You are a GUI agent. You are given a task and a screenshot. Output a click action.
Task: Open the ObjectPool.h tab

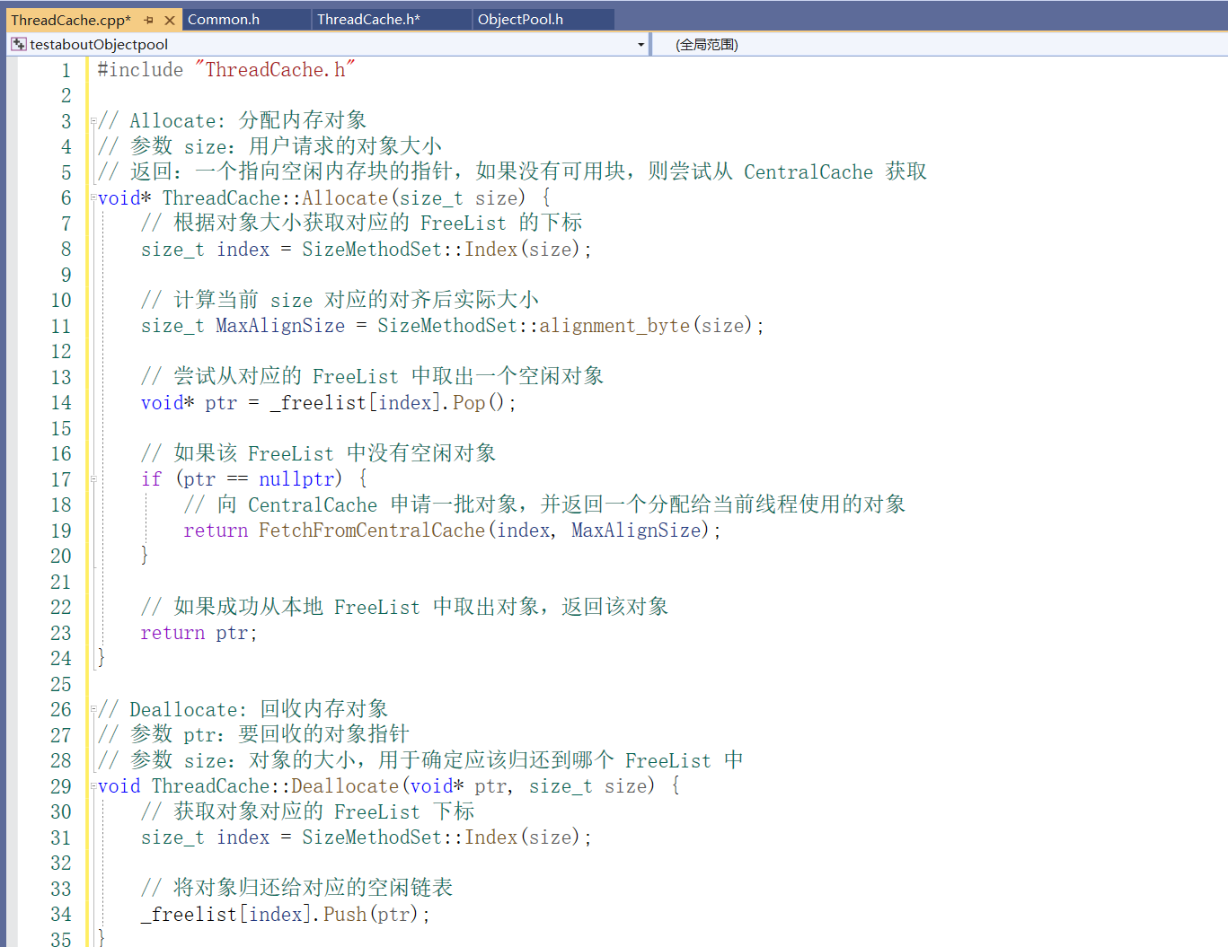(x=520, y=19)
